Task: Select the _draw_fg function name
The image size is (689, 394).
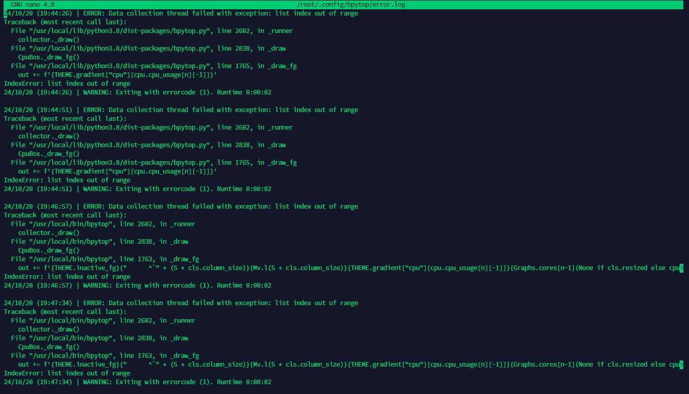Action: (283, 66)
